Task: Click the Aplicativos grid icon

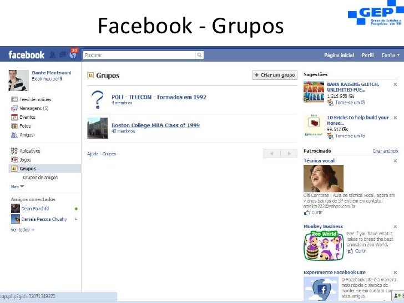Action: pos(14,151)
